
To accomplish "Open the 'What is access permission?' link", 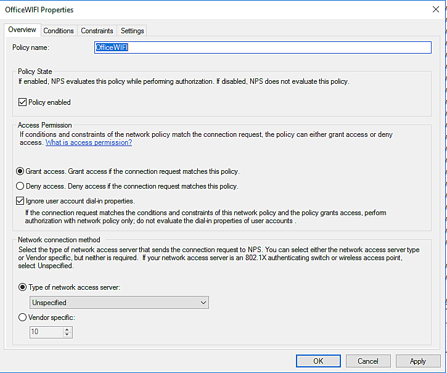I will (89, 142).
